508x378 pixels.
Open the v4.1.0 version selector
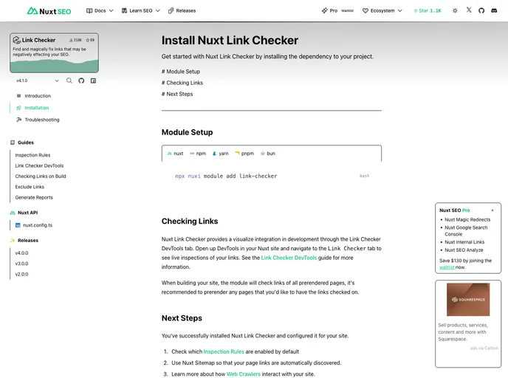[x=38, y=80]
